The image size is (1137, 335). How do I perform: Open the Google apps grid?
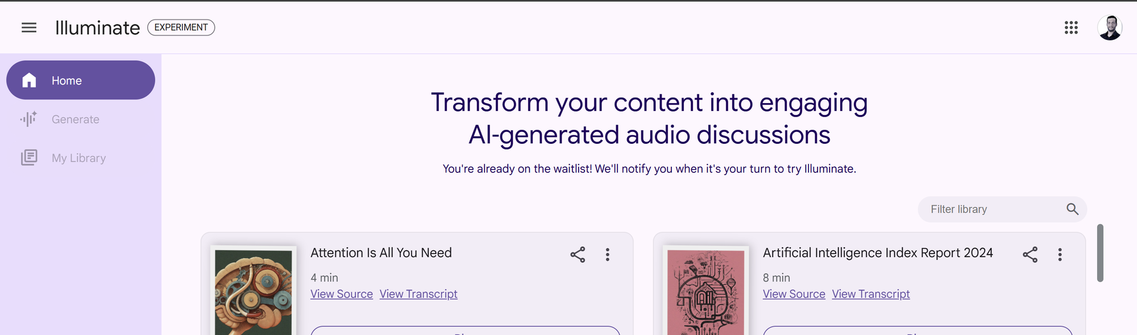pos(1071,27)
